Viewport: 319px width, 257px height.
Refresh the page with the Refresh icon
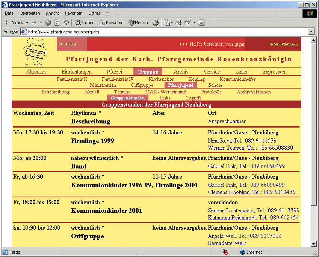[57, 23]
